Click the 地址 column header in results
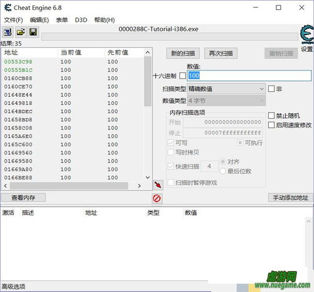Screen dimensions: 314x292 tap(30, 52)
